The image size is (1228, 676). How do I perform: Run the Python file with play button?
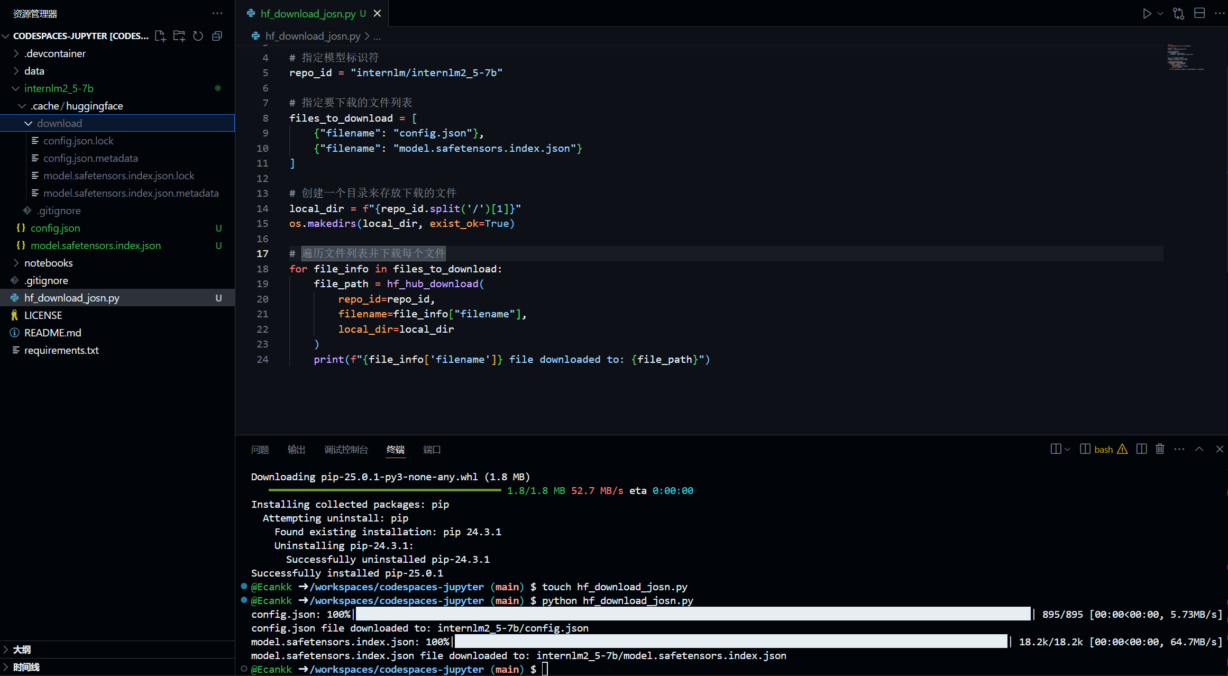[x=1147, y=14]
